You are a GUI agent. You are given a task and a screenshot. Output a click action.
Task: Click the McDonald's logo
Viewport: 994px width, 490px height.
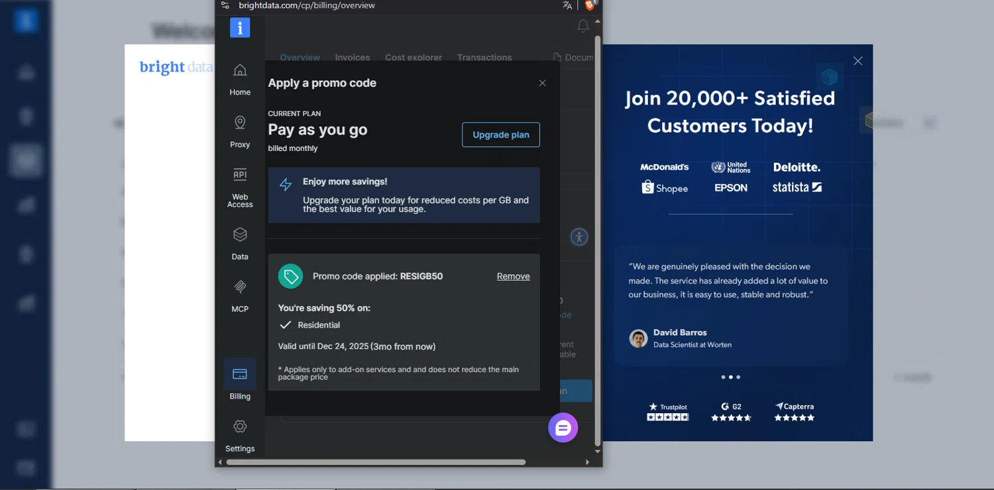tap(665, 168)
